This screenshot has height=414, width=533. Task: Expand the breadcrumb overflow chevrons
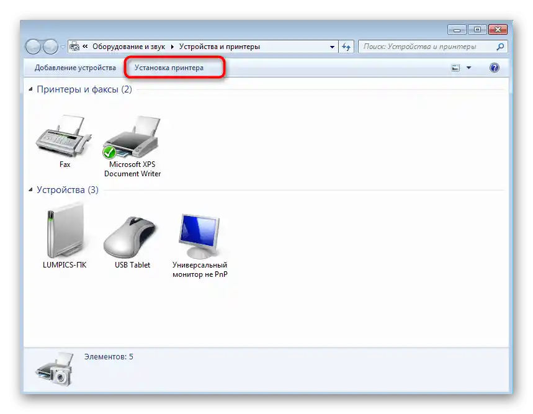[x=85, y=46]
